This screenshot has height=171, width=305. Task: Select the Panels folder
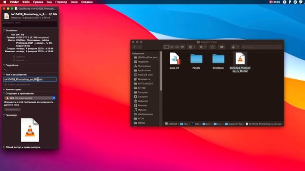coord(196,58)
